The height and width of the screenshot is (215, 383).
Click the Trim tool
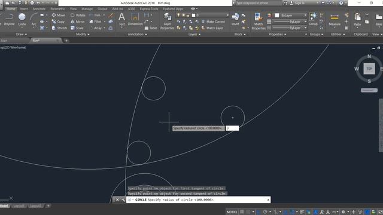(x=95, y=15)
